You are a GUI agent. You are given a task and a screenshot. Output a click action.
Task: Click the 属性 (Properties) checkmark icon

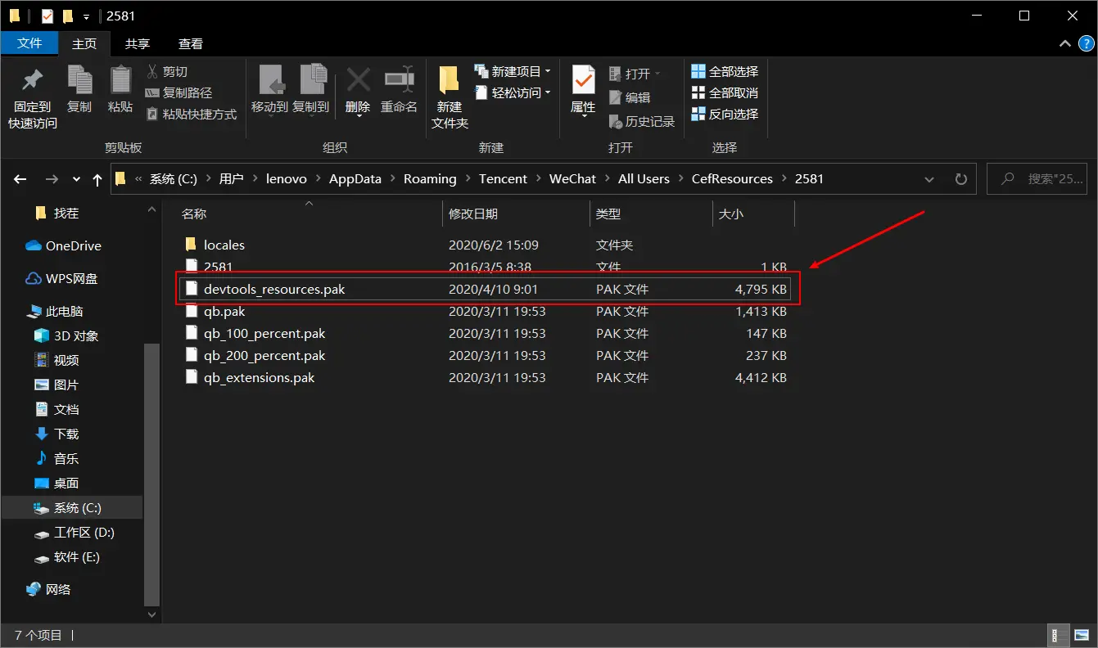coord(583,80)
